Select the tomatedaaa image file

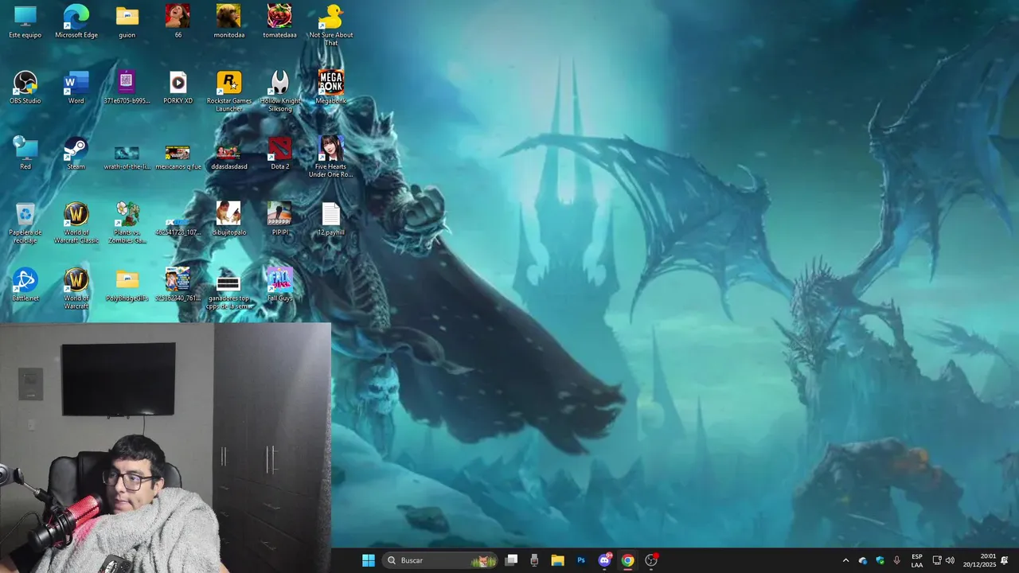point(279,21)
